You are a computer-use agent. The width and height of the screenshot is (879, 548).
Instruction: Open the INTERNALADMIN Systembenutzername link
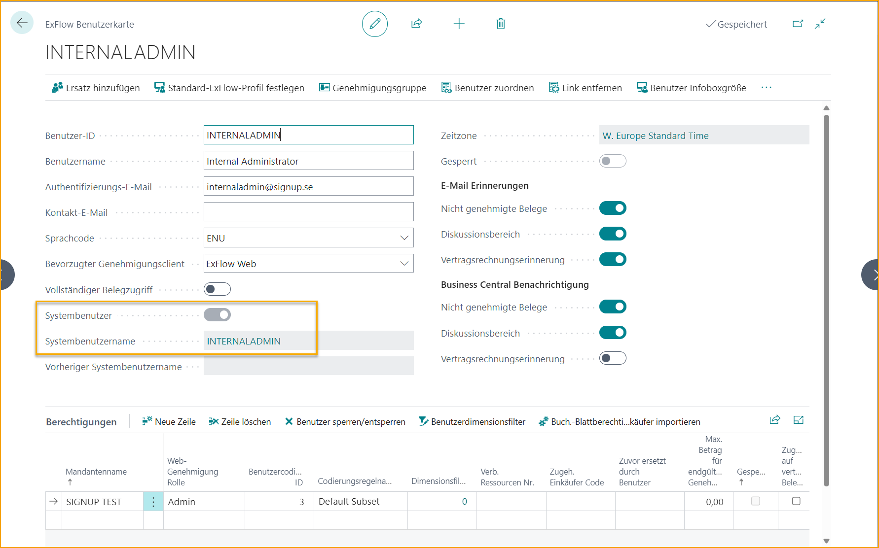244,341
